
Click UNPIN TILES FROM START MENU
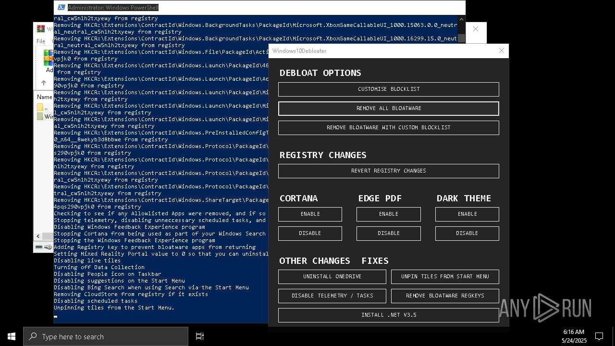tap(445, 276)
